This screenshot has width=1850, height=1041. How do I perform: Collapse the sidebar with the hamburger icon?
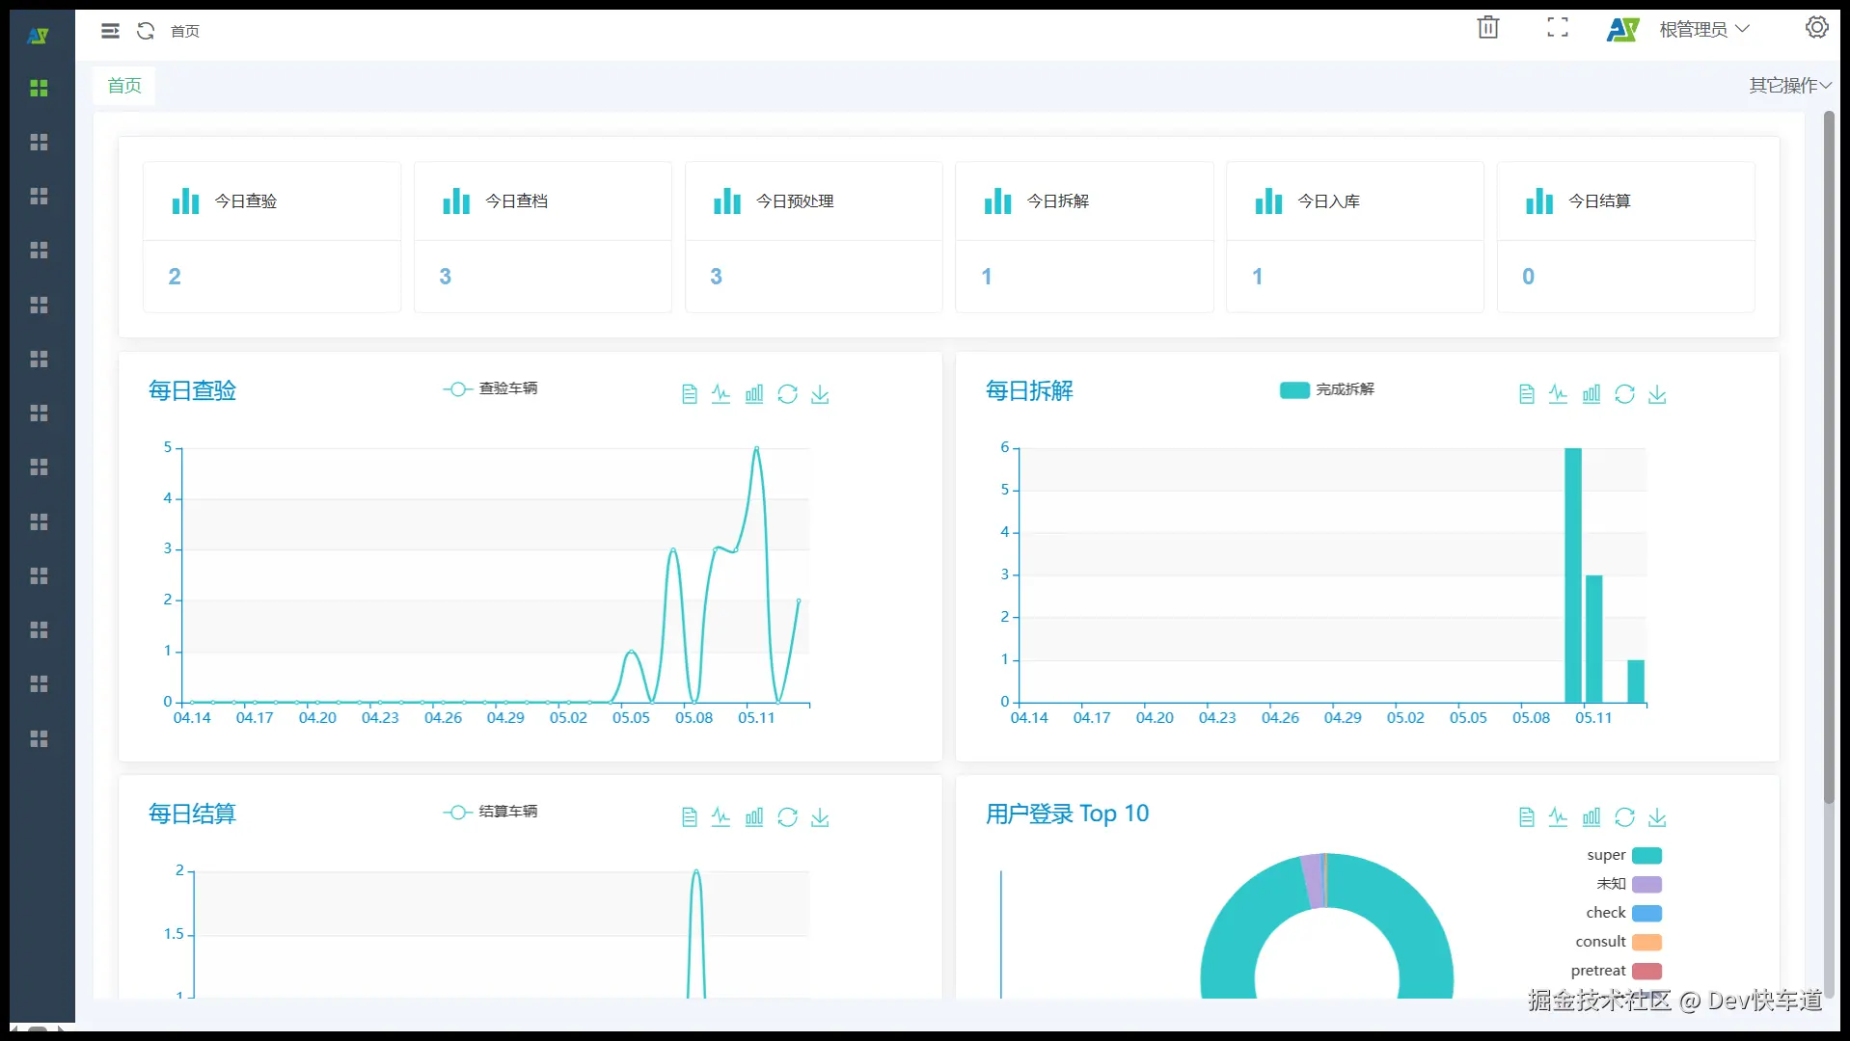click(110, 31)
